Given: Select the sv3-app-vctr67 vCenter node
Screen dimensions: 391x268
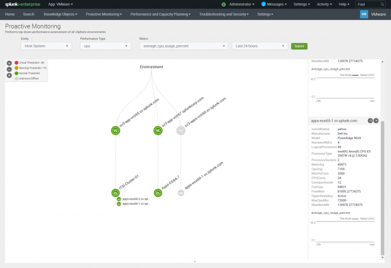Looking at the screenshot, I should (158, 131).
